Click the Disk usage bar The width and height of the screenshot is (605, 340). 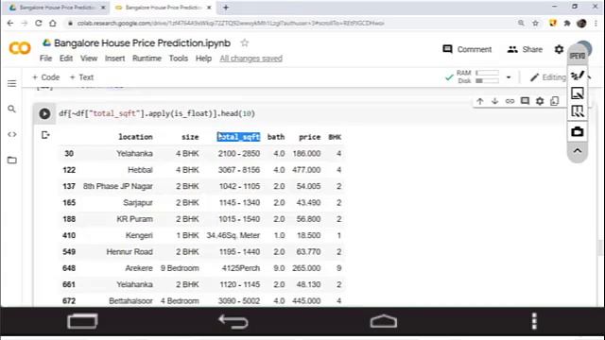click(488, 81)
